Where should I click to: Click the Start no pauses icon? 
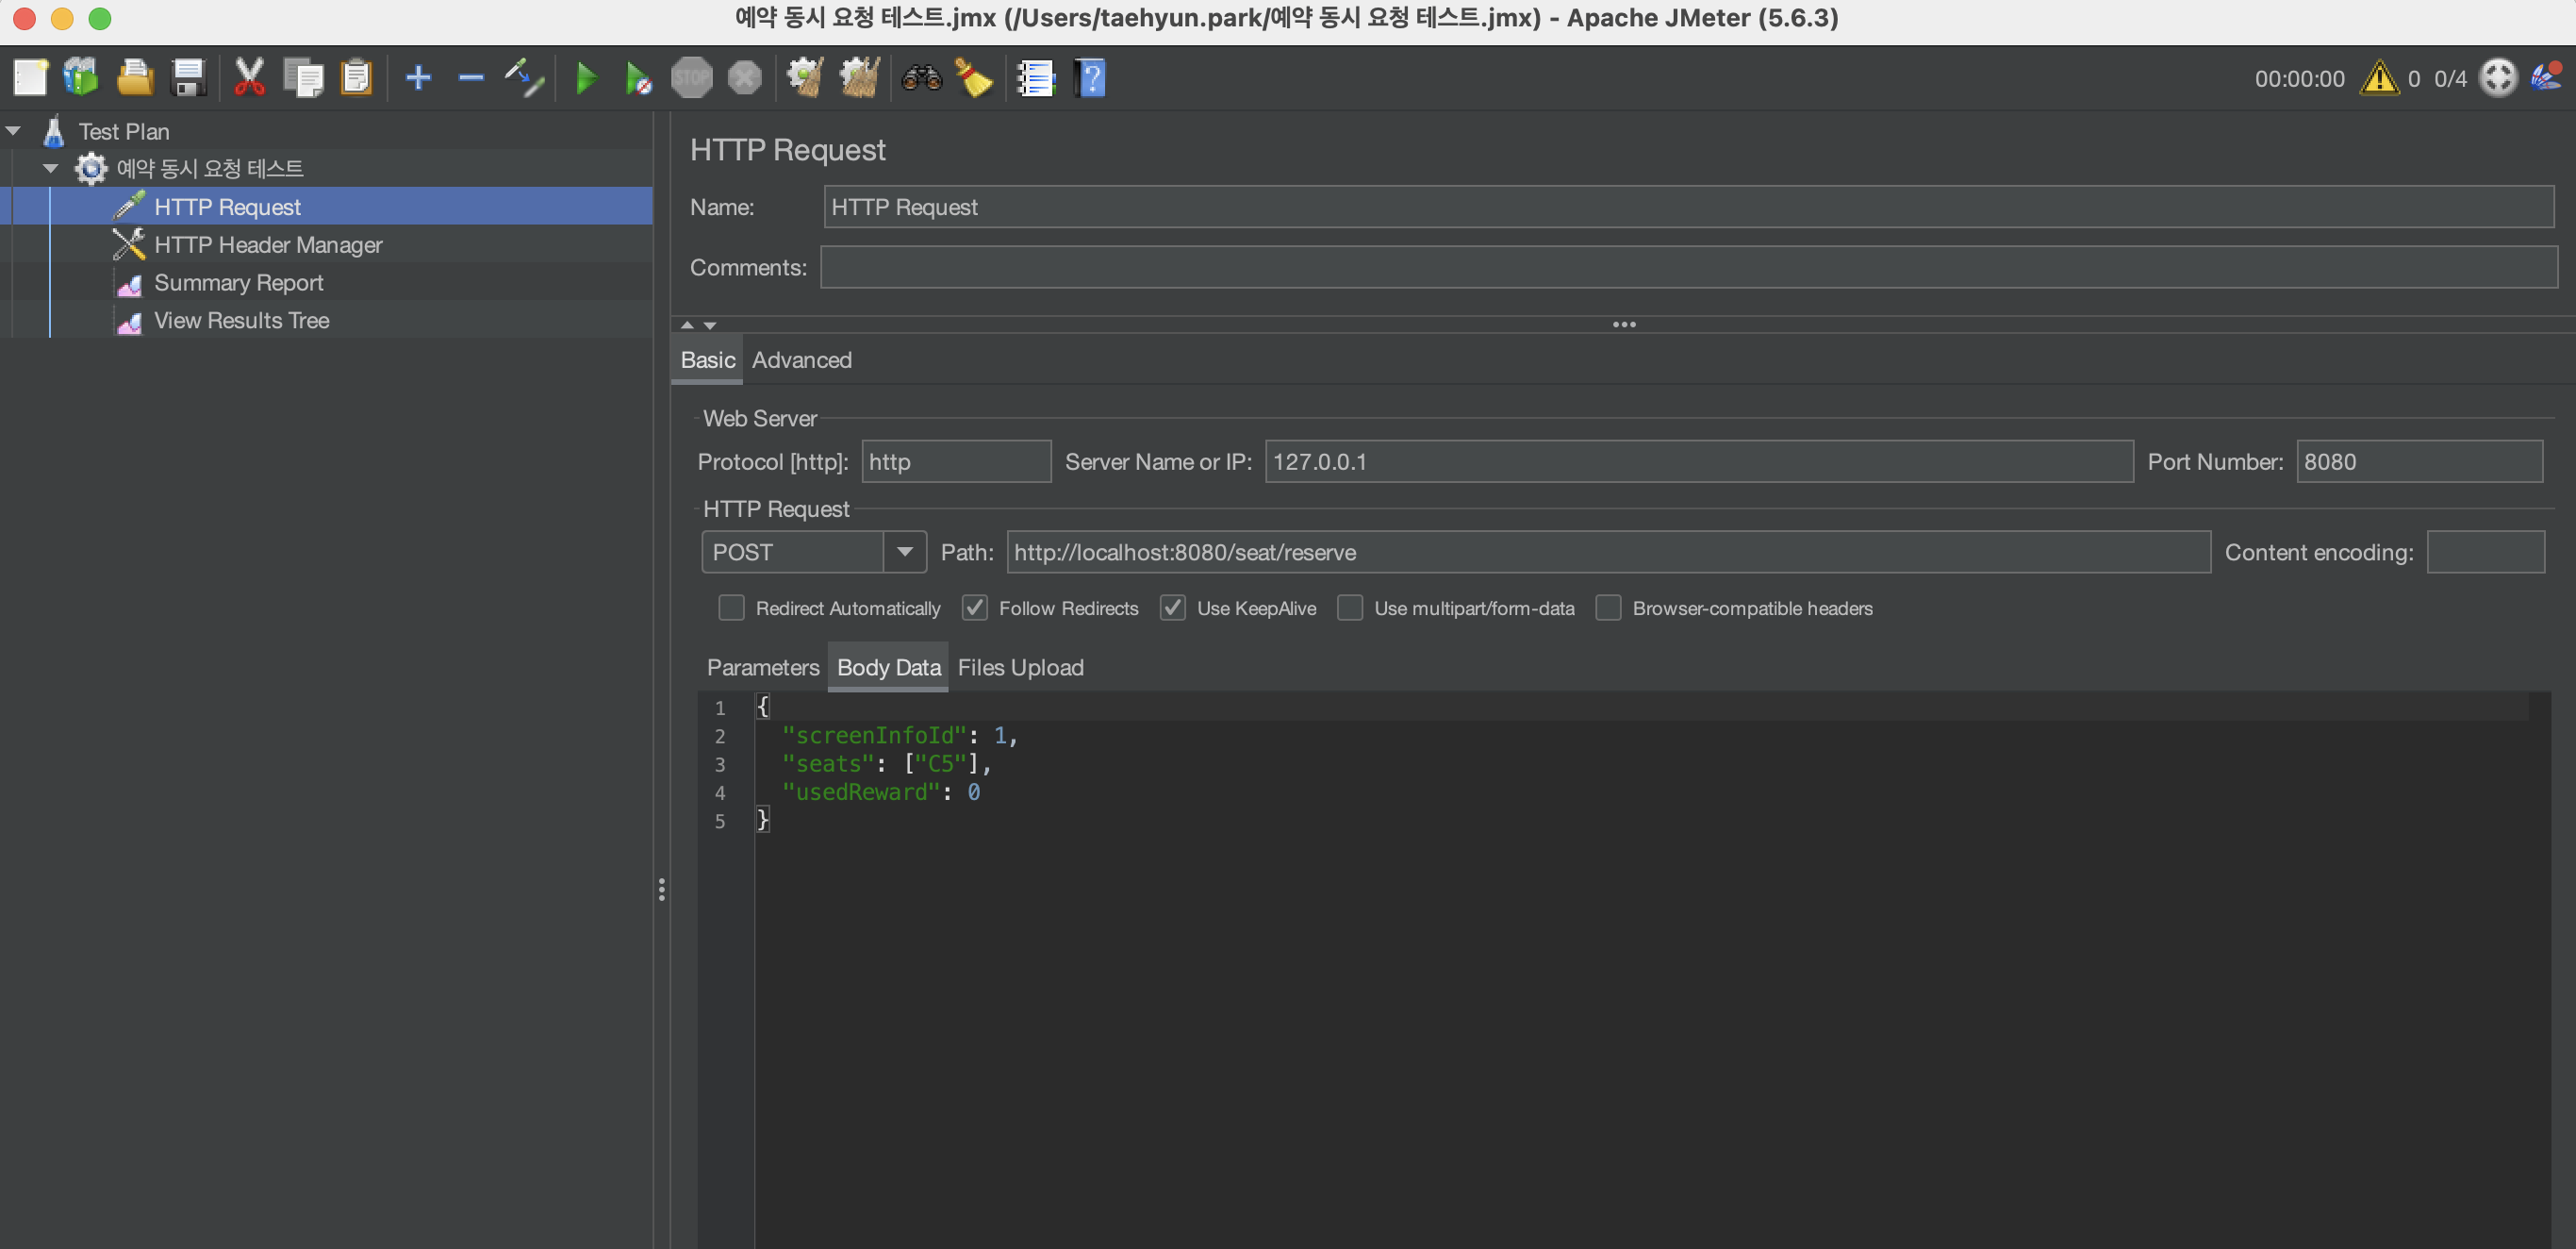[638, 77]
